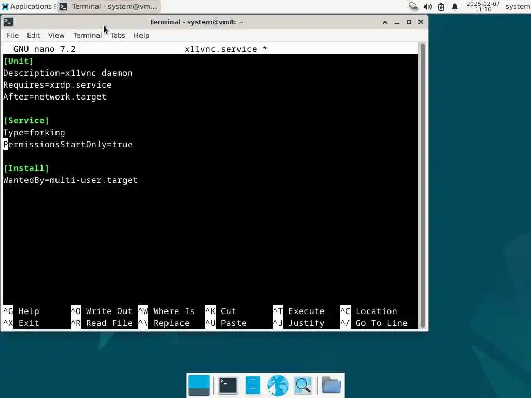Image resolution: width=531 pixels, height=398 pixels.
Task: Click the terminal window title icon
Action: 8,22
